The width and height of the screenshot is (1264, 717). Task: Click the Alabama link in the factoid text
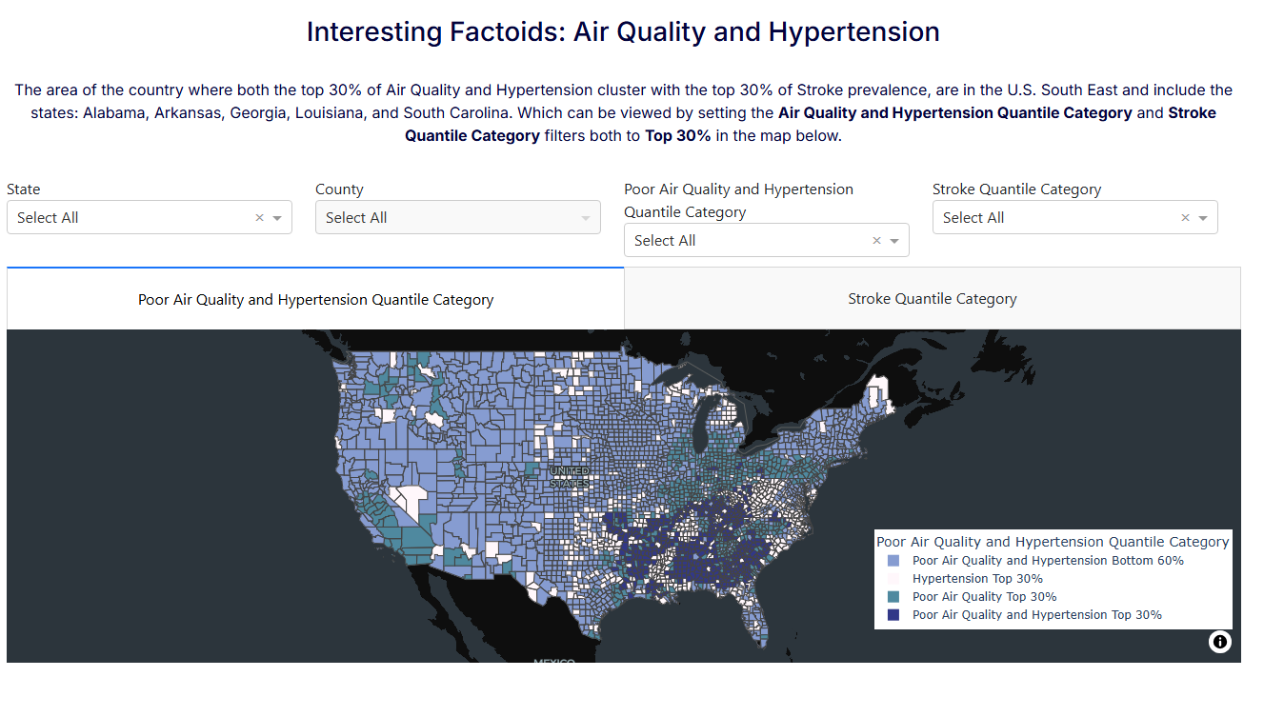(x=114, y=112)
